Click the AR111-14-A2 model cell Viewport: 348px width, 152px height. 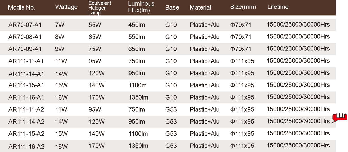(x=26, y=122)
